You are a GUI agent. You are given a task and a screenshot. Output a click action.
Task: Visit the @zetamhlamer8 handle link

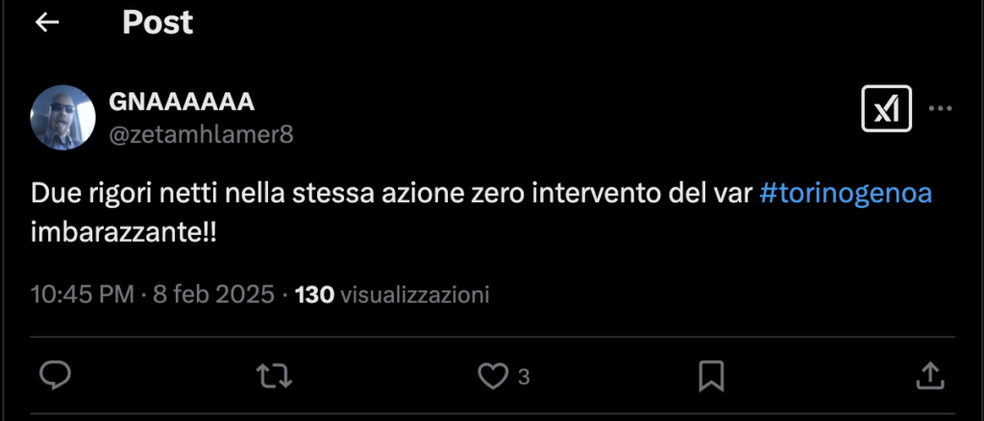pyautogui.click(x=202, y=134)
